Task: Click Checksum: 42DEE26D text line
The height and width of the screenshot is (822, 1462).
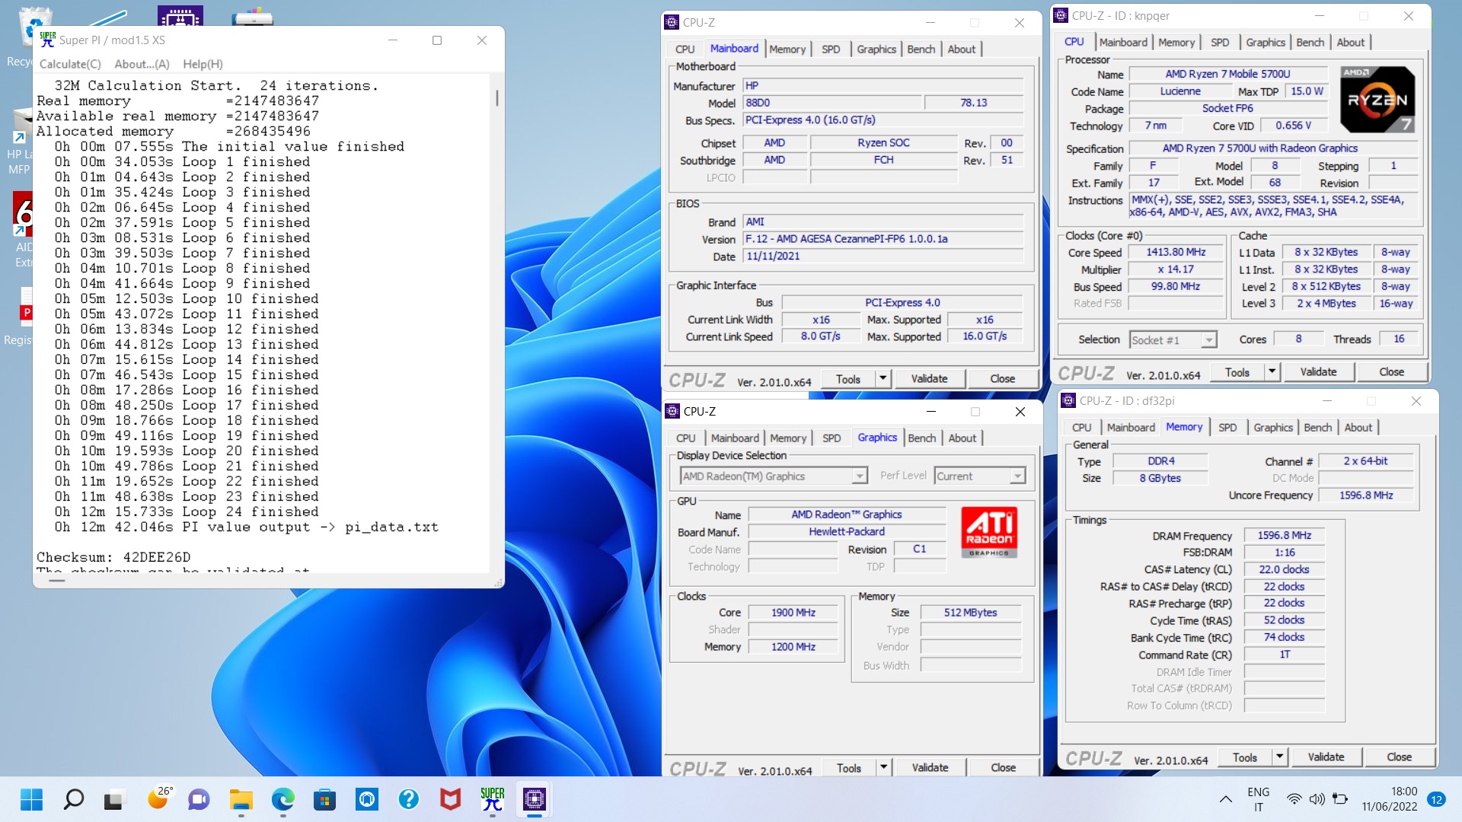Action: click(x=113, y=557)
